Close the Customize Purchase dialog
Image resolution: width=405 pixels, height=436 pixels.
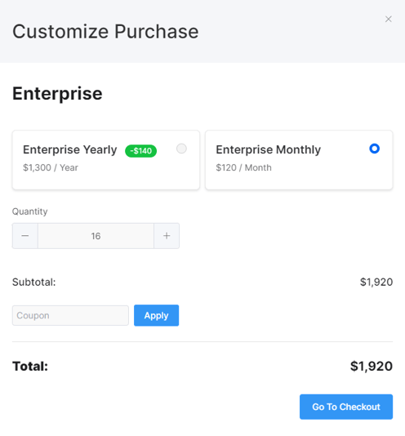(389, 19)
